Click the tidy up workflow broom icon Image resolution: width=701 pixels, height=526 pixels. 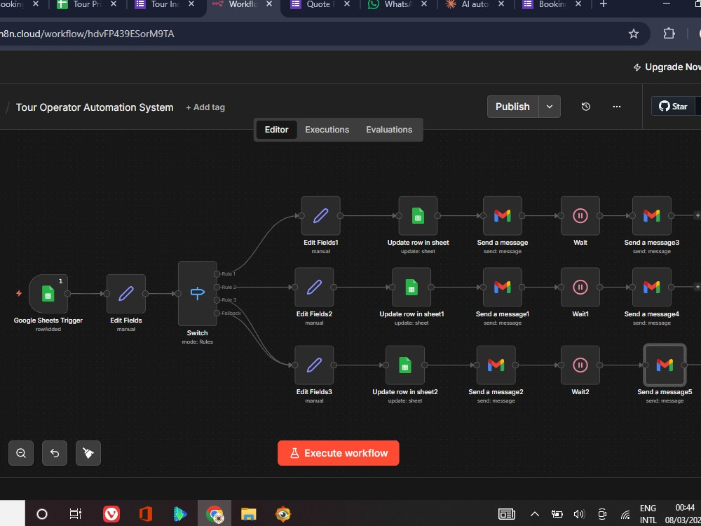[88, 453]
